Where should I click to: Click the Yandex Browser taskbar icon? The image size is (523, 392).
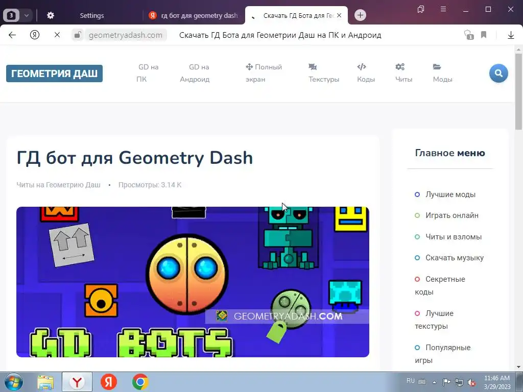click(77, 382)
